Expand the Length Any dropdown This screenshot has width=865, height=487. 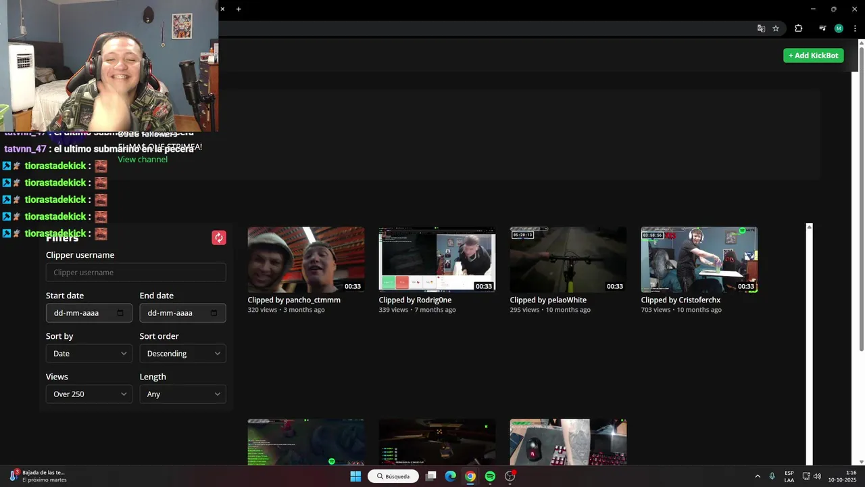click(182, 394)
